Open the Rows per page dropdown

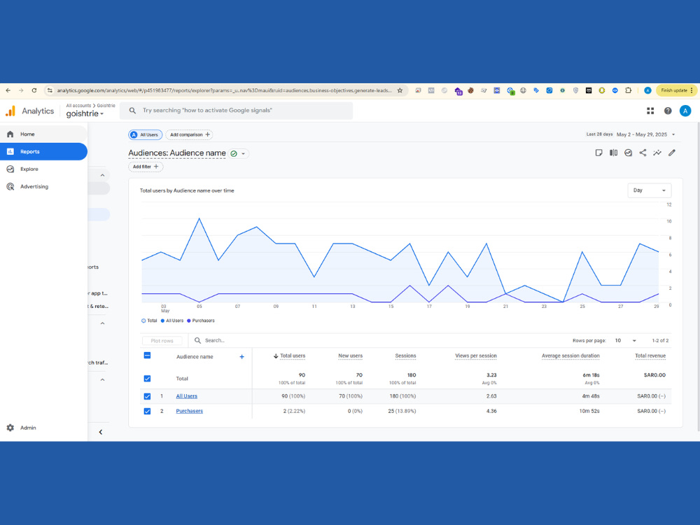coord(625,341)
